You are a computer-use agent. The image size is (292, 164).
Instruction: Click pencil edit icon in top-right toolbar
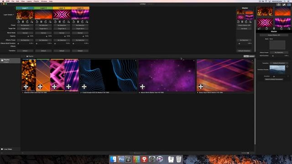[284, 5]
